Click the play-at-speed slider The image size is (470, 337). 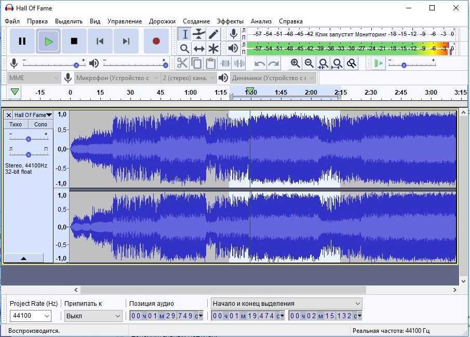[411, 64]
